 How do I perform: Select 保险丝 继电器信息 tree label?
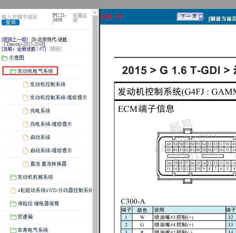click(38, 203)
